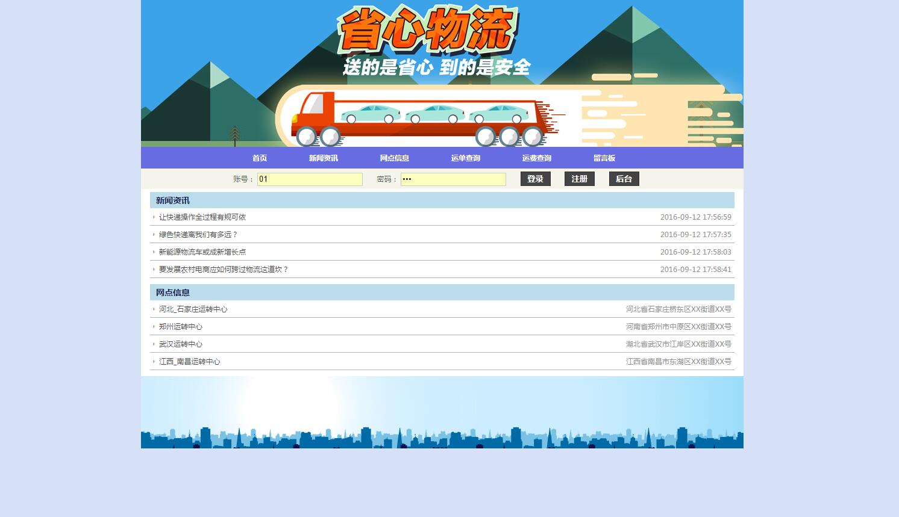Focus the 密码 password field
The height and width of the screenshot is (517, 899).
(x=453, y=179)
